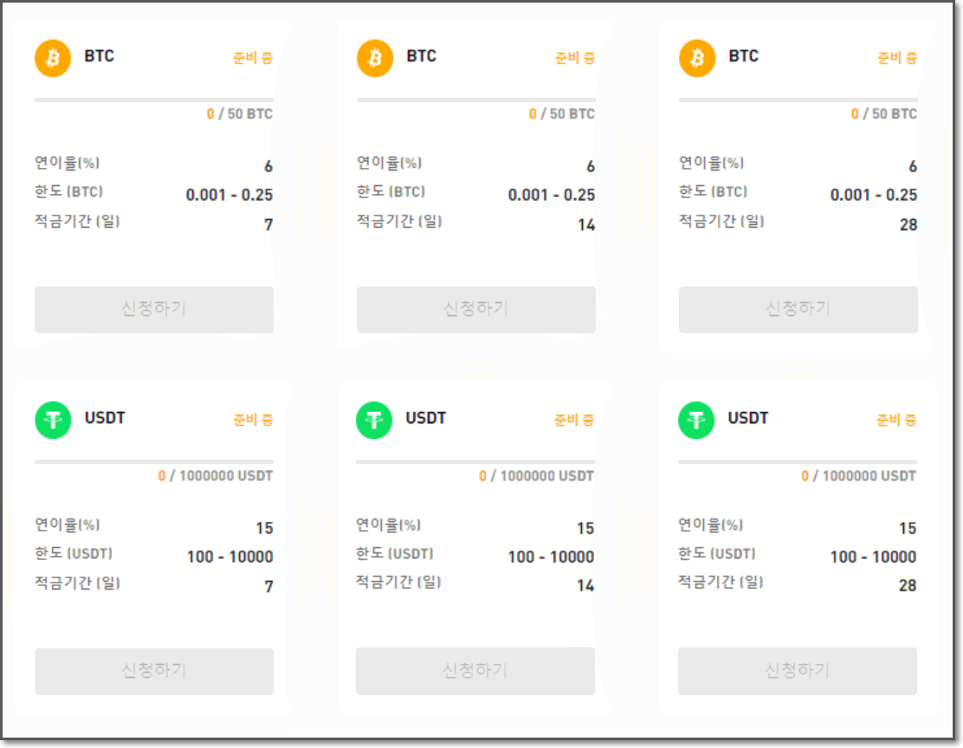The height and width of the screenshot is (748, 963).
Task: Select the Tether icon on the 28-day USDT card
Action: 696,419
